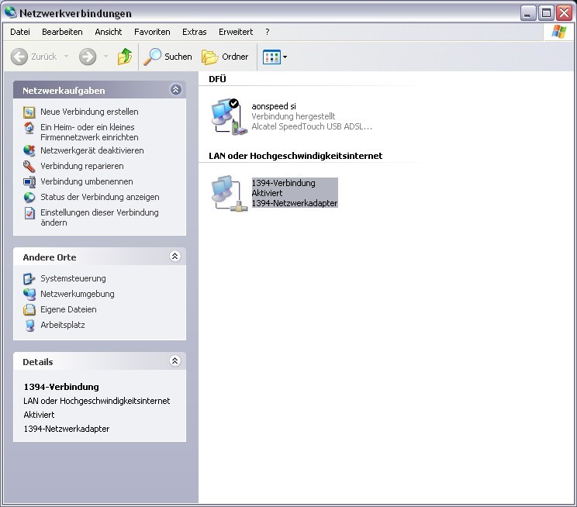Click 'LAN oder Hochgeschwindigkeitsinternet' in Details panel

coord(97,401)
